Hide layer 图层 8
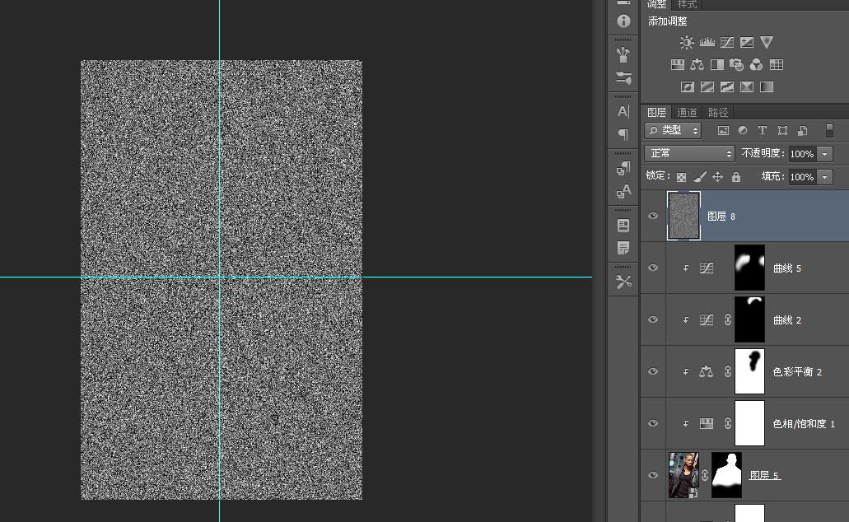Viewport: 849px width, 522px height. point(653,216)
